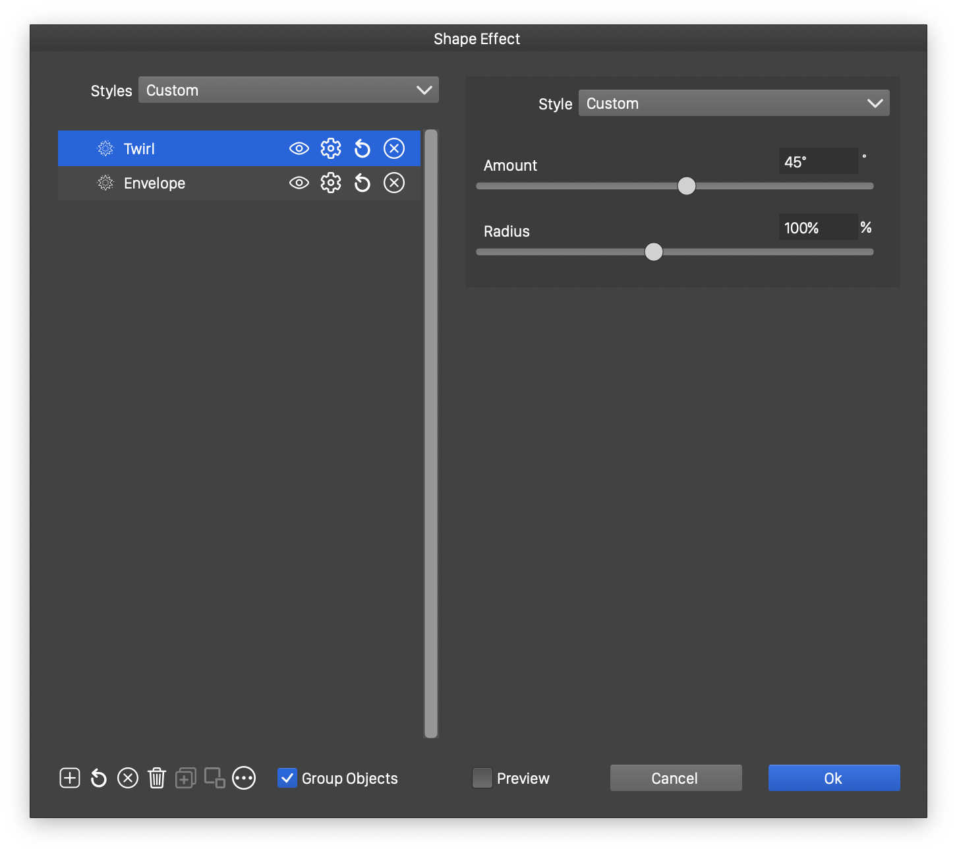Enable the Preview checkbox
The width and height of the screenshot is (957, 853).
[482, 778]
